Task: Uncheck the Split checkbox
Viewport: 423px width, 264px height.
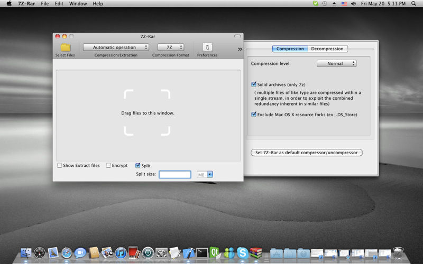Action: 138,165
